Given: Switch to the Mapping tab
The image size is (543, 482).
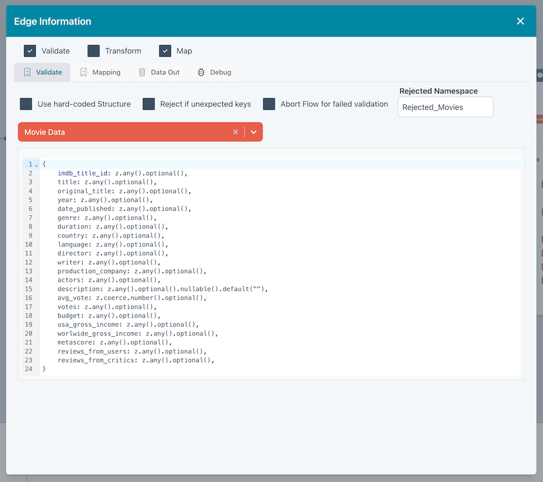Looking at the screenshot, I should pos(106,72).
